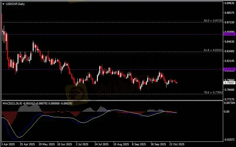Click the 2 Jul 2025 date label
236x147 pixels.
click(x=82, y=144)
